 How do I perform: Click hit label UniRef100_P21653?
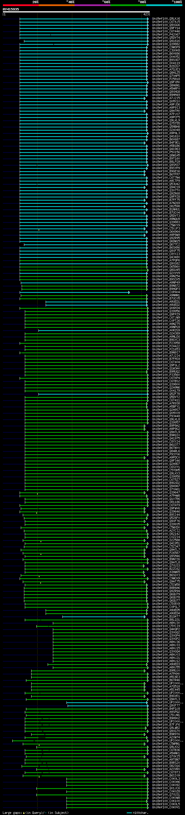click(x=166, y=349)
